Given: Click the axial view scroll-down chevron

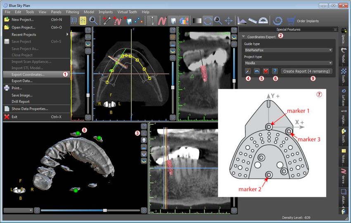Looking at the screenshot, I should (x=173, y=117).
